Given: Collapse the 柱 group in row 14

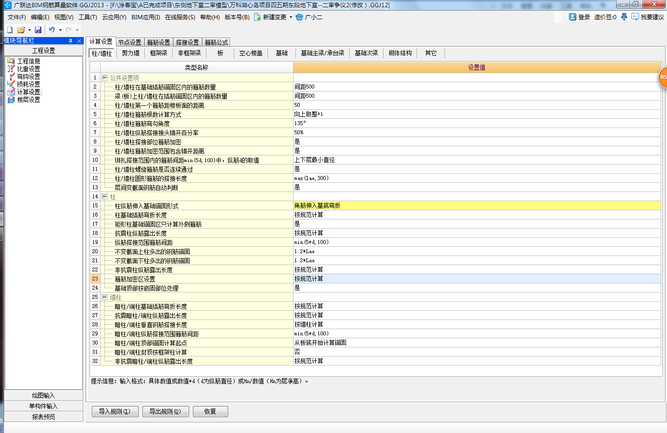Looking at the screenshot, I should [104, 197].
